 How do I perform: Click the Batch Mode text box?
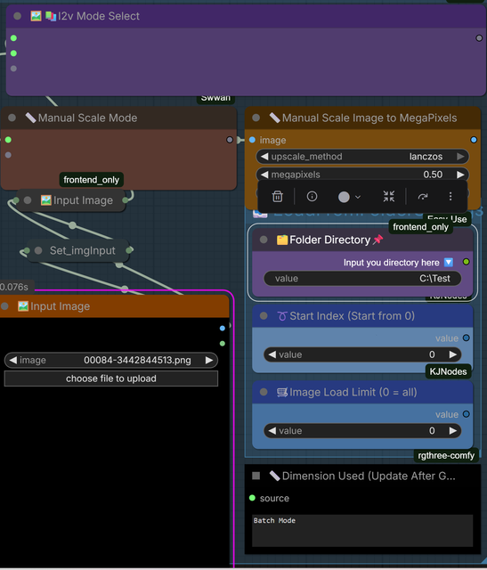click(x=362, y=531)
